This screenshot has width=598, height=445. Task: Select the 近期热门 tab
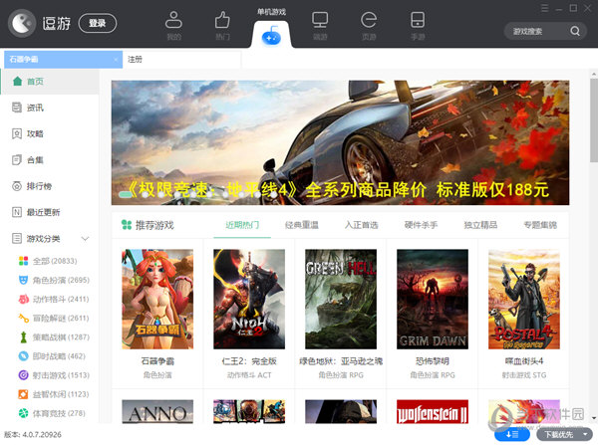pos(242,225)
